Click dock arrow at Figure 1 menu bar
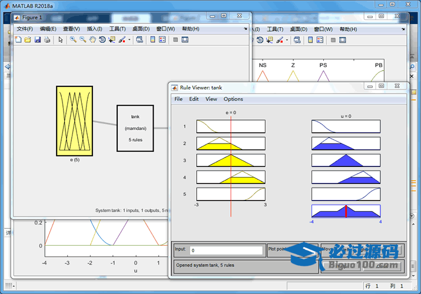 click(246, 29)
